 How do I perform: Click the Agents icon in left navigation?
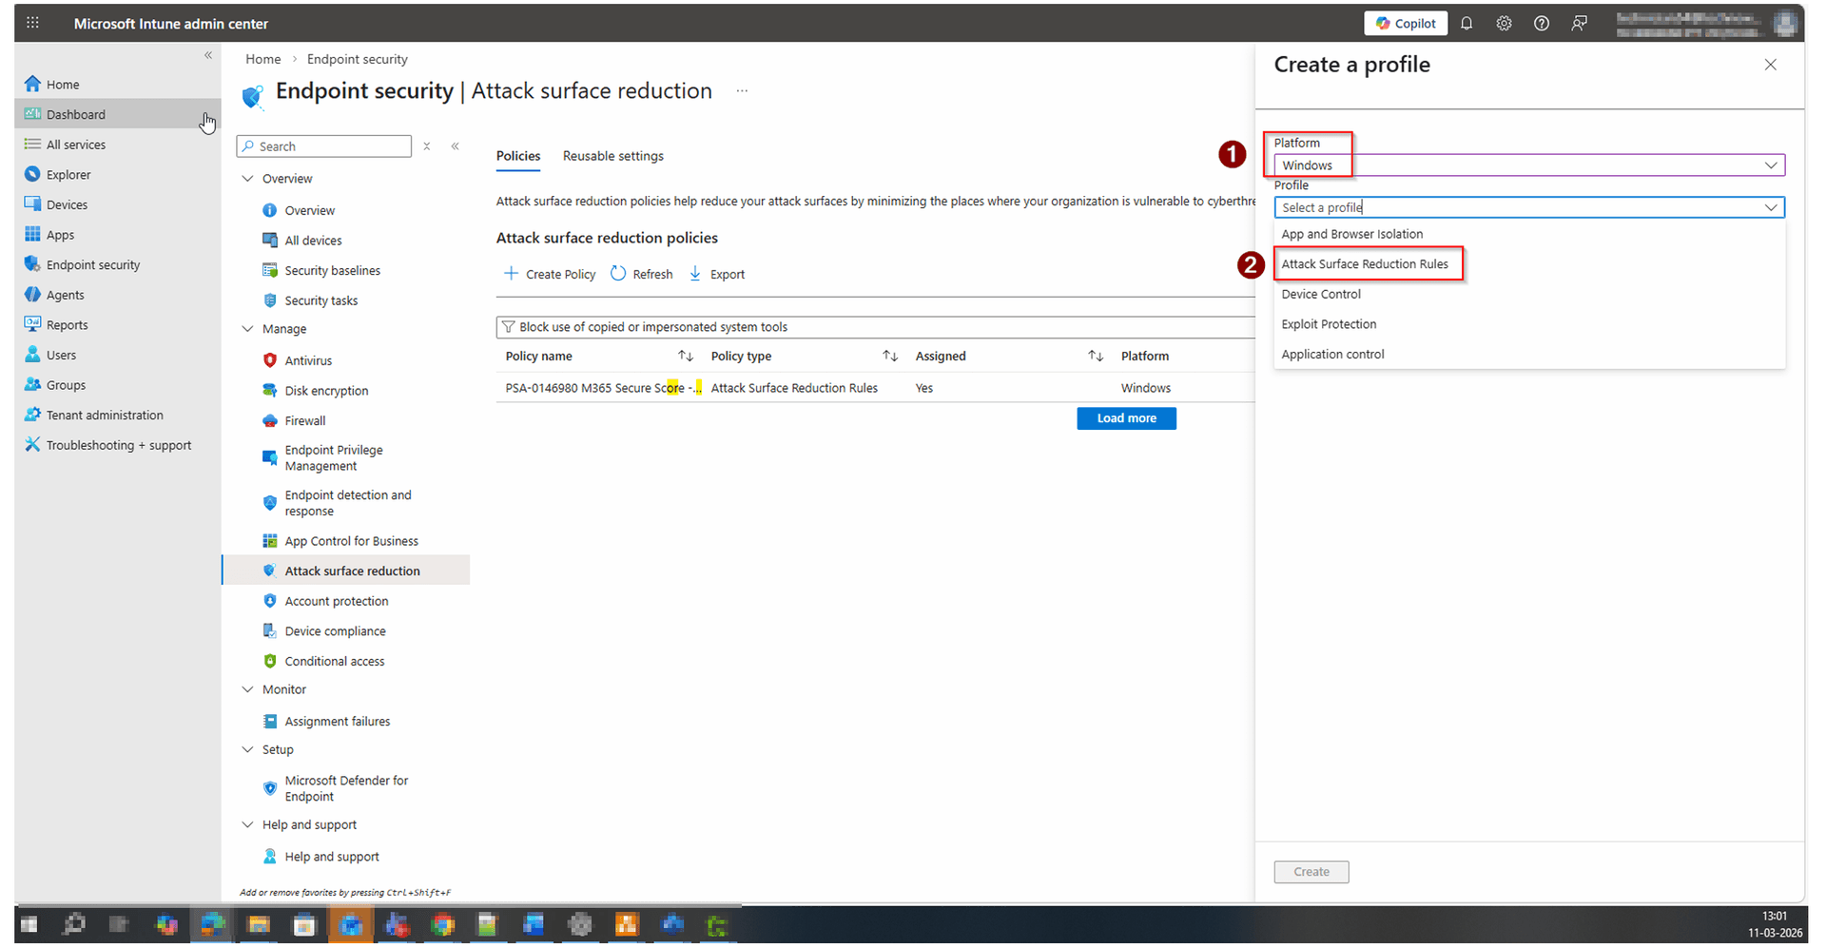(32, 295)
